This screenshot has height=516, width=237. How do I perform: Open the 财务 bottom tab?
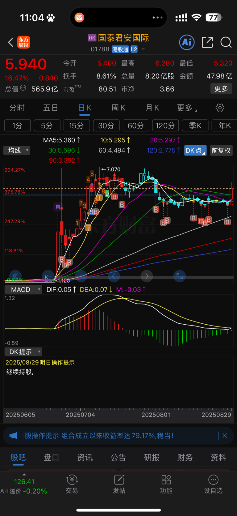point(185,458)
